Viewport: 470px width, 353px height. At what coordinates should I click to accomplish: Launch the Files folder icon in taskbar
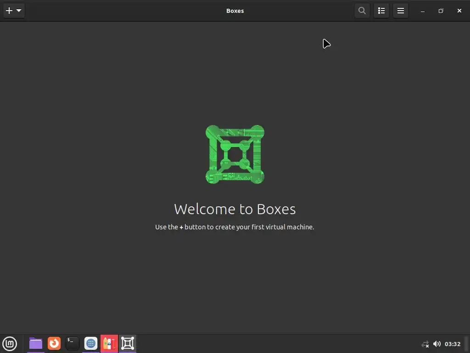tap(36, 343)
